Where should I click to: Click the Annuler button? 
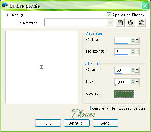77,123
